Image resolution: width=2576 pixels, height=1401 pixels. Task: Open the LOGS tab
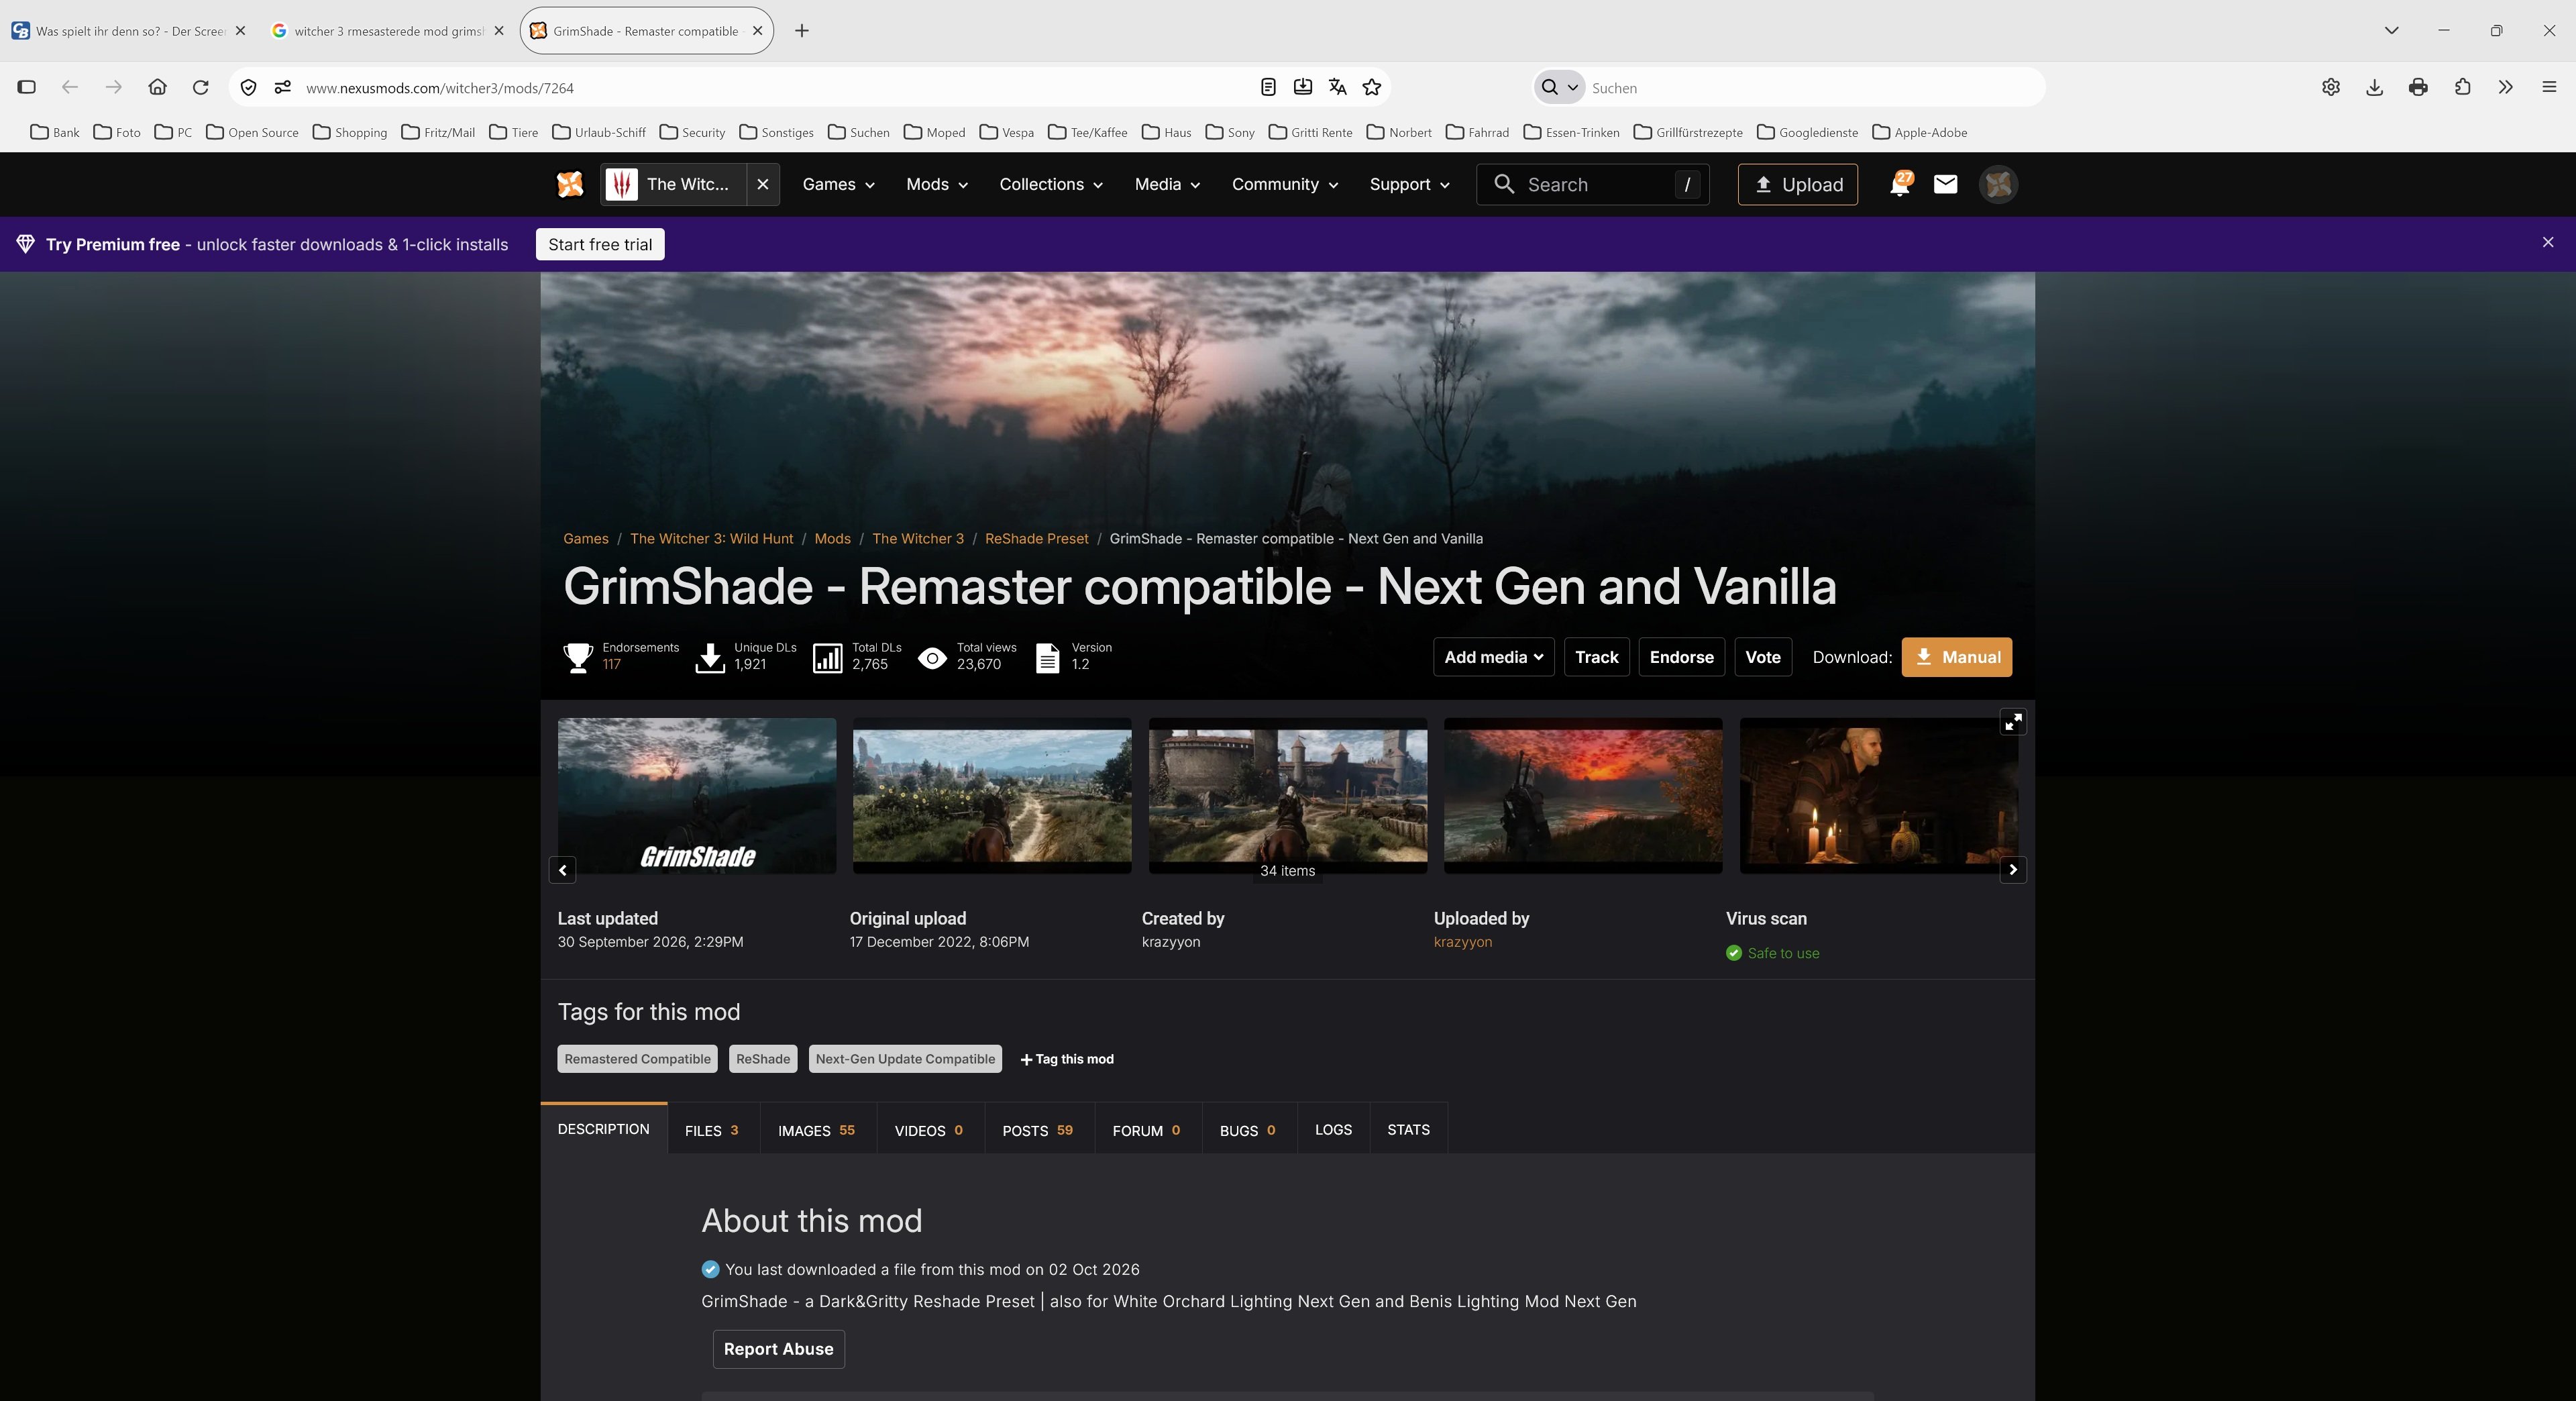point(1333,1130)
